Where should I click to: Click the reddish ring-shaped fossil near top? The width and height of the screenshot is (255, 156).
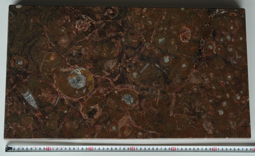(185, 35)
